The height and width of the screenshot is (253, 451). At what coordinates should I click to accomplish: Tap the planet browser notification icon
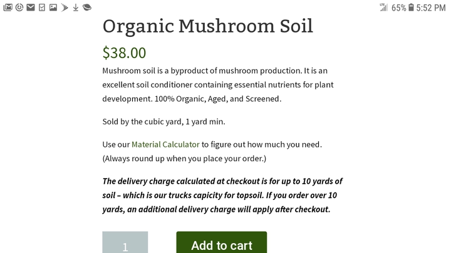pyautogui.click(x=87, y=7)
